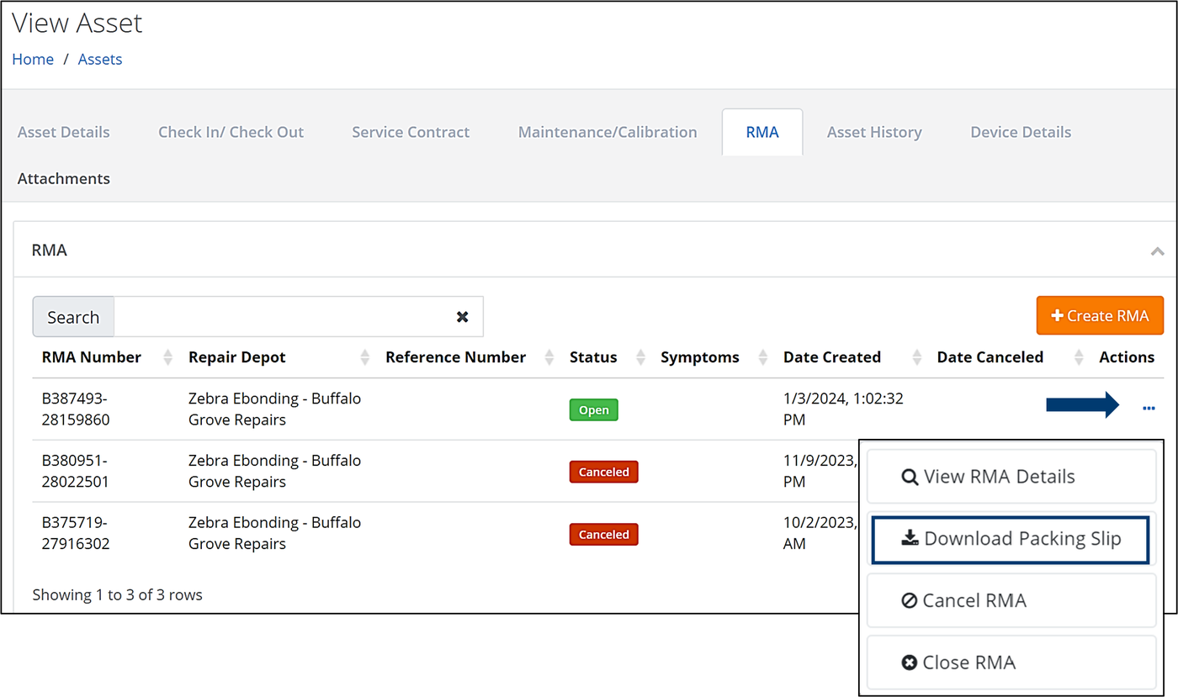Choose View RMA Details from the menu
1178x697 pixels.
1011,477
